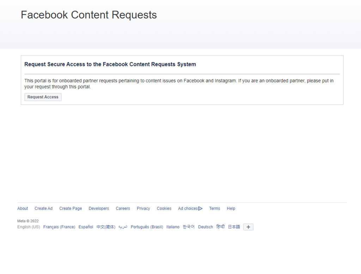Open the Careers link

[x=123, y=208]
